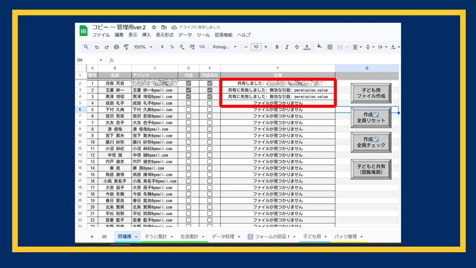Open the 表示形式 menu
The height and width of the screenshot is (268, 476).
coord(165,35)
